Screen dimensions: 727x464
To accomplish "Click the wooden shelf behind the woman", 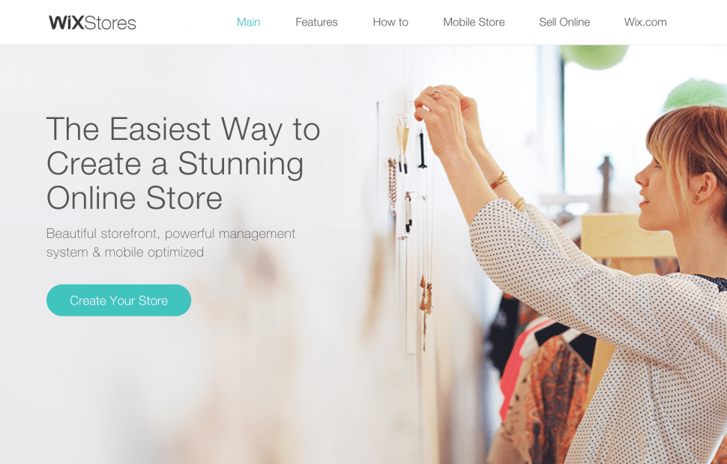I will click(x=627, y=235).
